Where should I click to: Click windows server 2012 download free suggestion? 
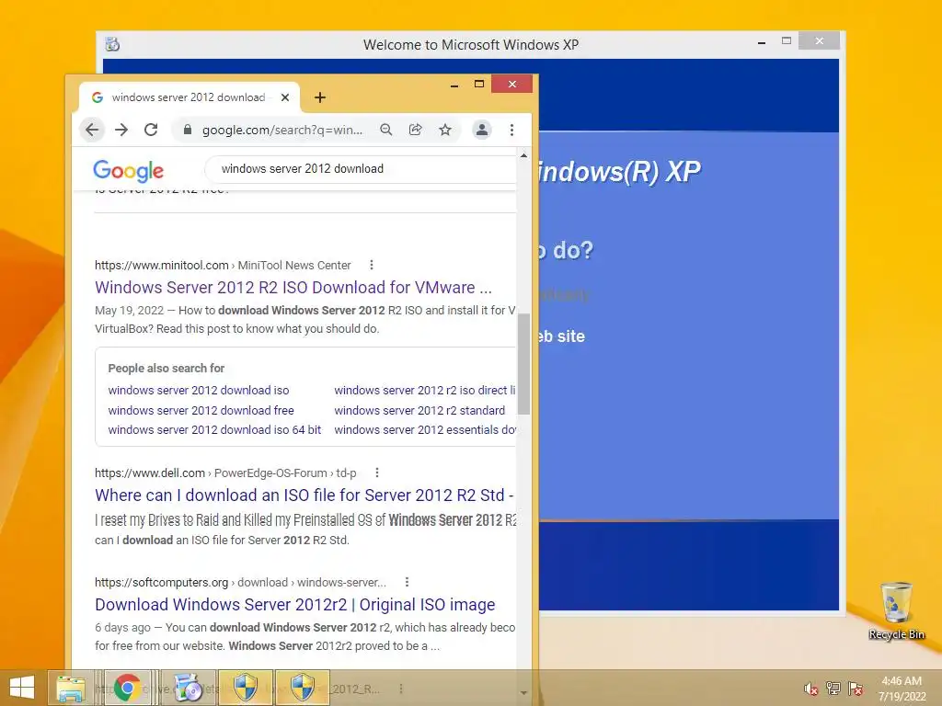click(201, 411)
